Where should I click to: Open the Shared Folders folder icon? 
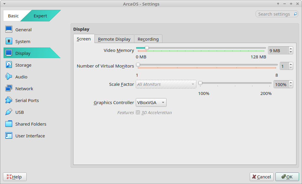[x=9, y=124]
